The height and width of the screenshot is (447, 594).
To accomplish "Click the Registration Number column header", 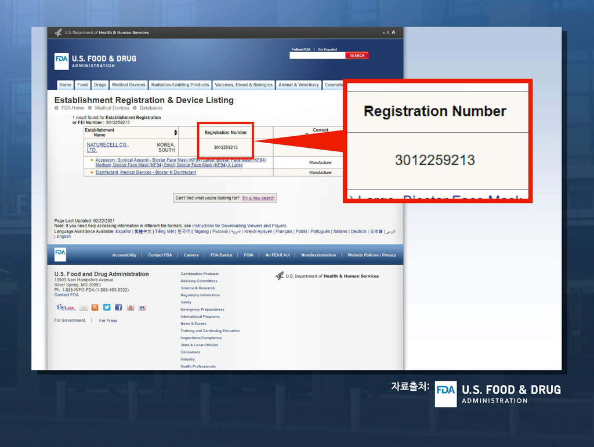I will (226, 132).
